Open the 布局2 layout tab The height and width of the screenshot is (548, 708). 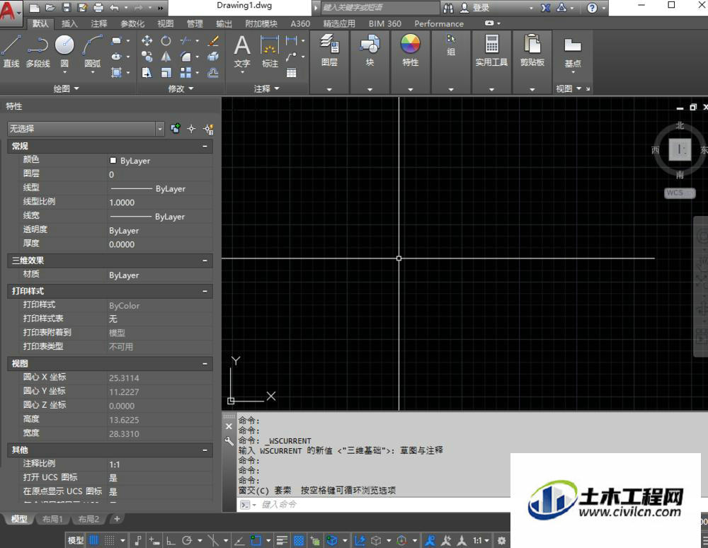coord(88,519)
